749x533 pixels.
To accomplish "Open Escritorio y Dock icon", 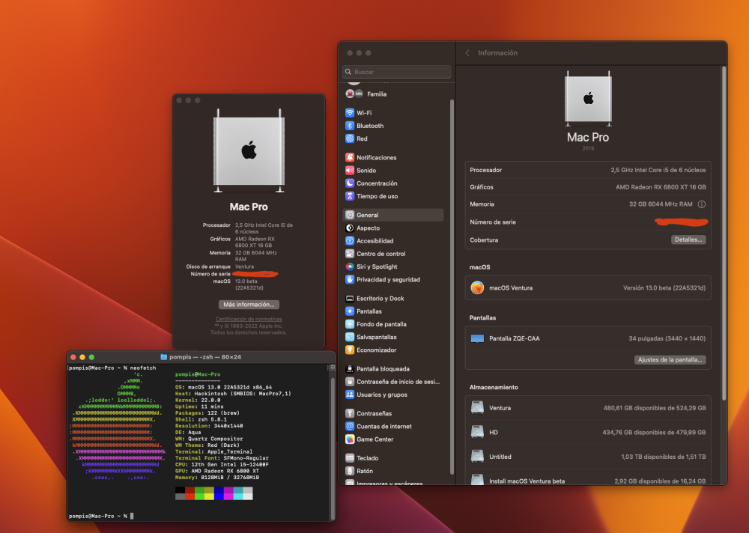I will 350,298.
